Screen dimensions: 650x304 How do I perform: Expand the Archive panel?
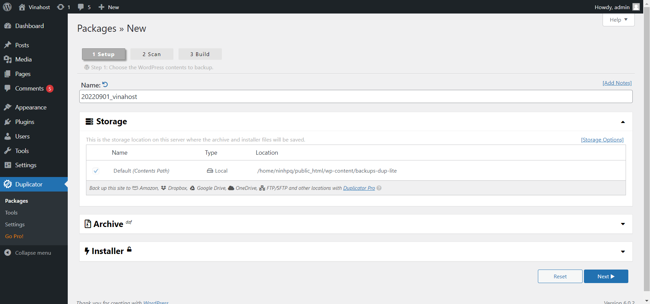(x=623, y=224)
